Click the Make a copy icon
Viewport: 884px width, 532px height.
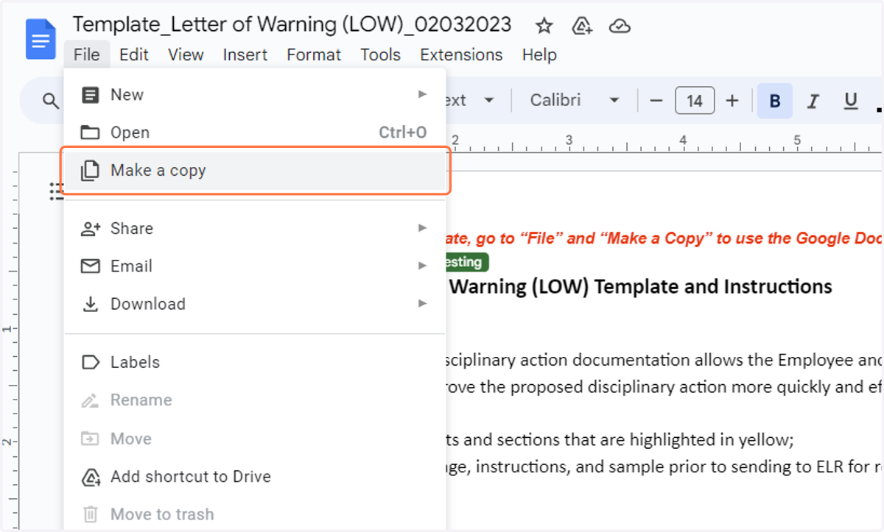pyautogui.click(x=90, y=171)
